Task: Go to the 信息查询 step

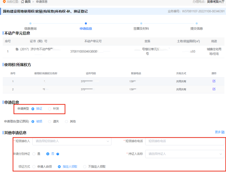Action: tap(31, 23)
